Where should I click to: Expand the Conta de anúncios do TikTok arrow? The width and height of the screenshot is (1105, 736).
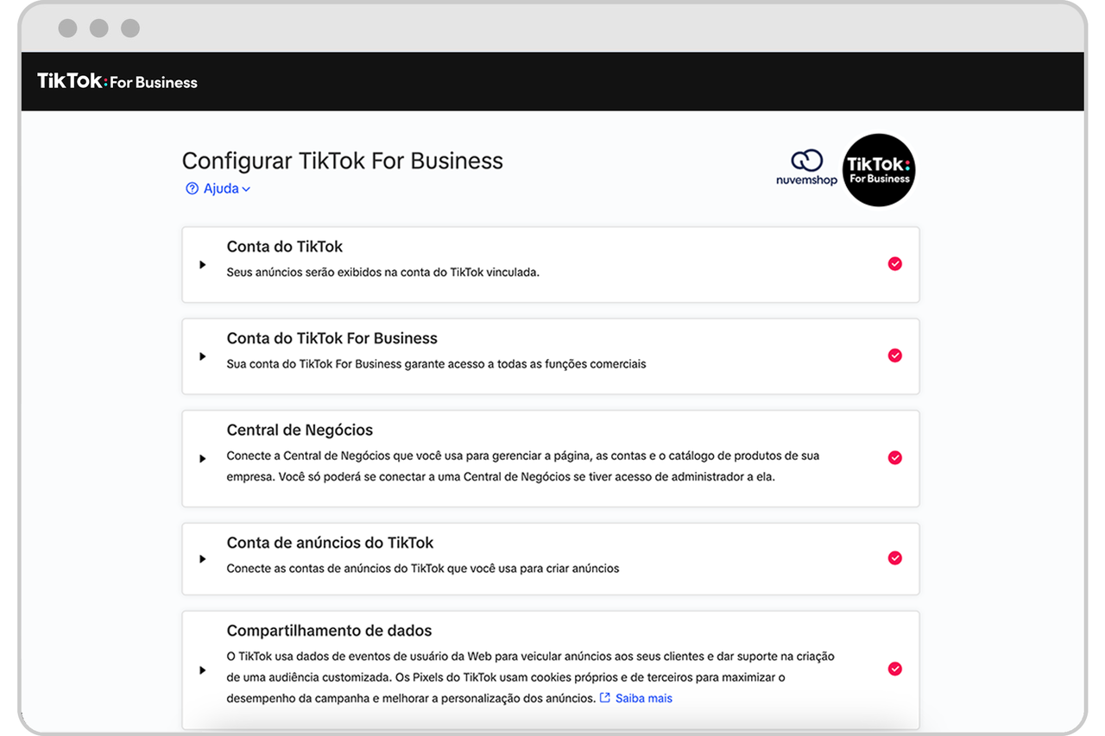tap(203, 559)
